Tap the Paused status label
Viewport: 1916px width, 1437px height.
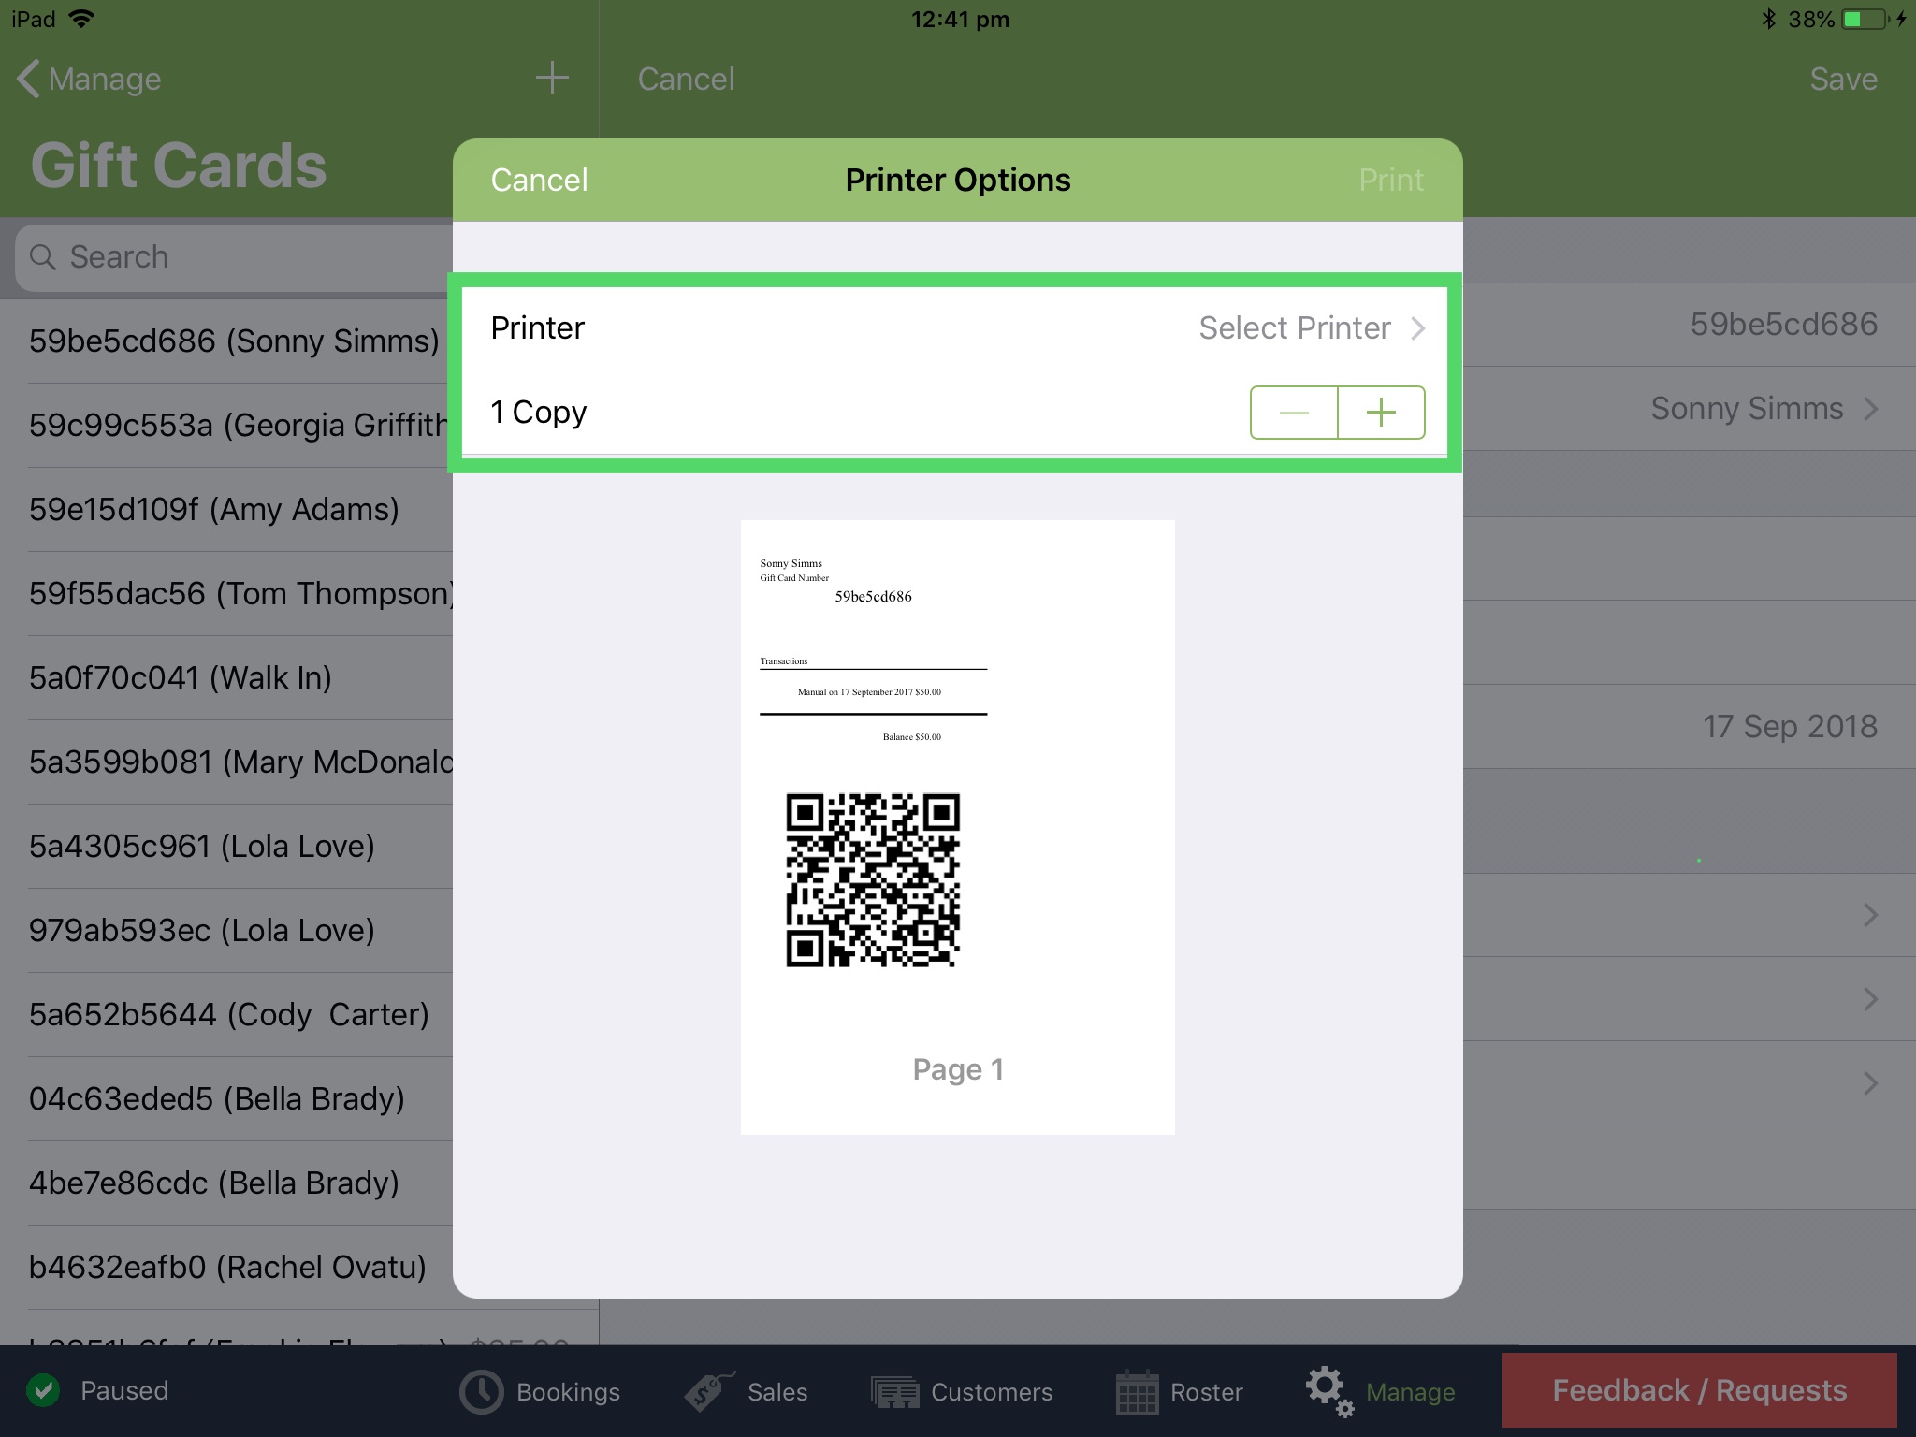point(124,1390)
